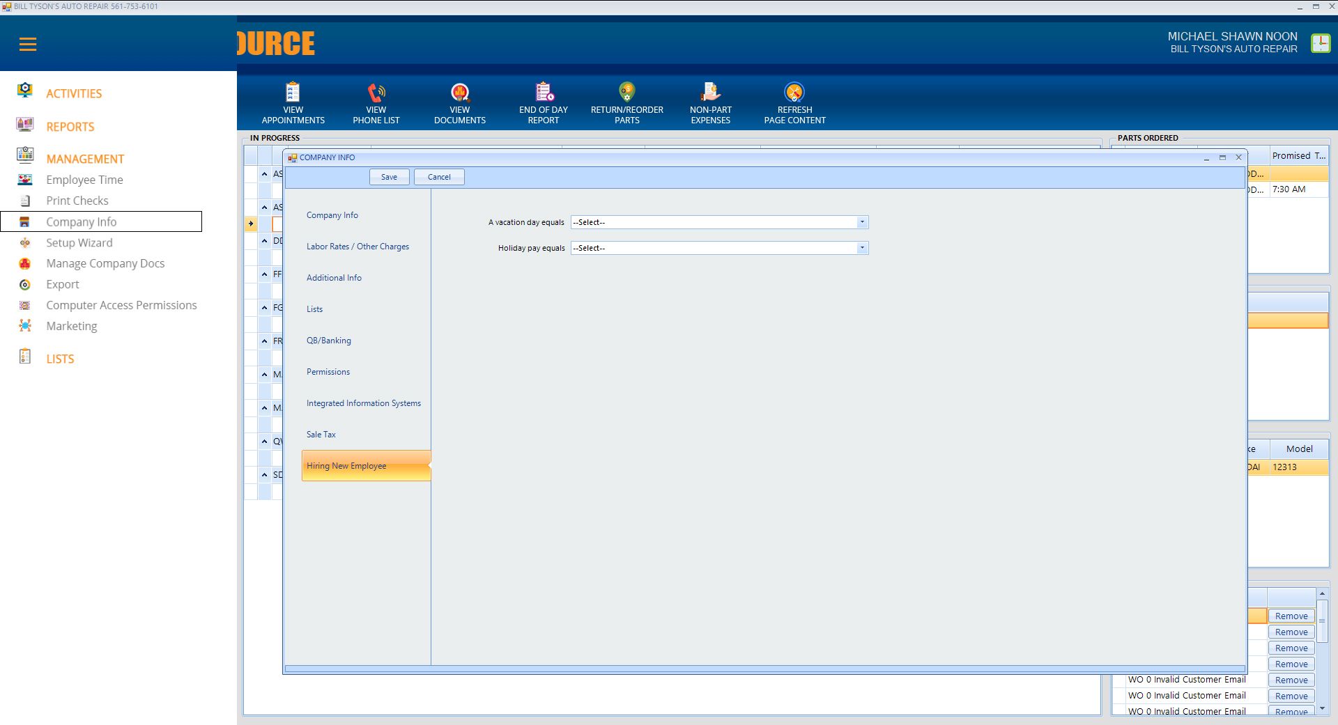Click the Return/Reorder Parts icon
Viewport: 1338px width, 725px height.
pos(626,93)
